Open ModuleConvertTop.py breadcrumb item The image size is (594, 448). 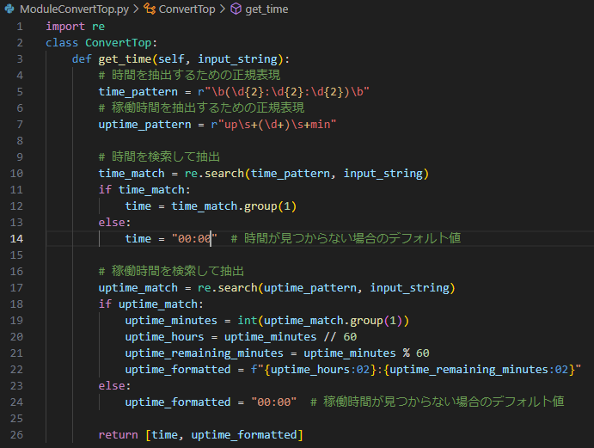click(x=74, y=9)
